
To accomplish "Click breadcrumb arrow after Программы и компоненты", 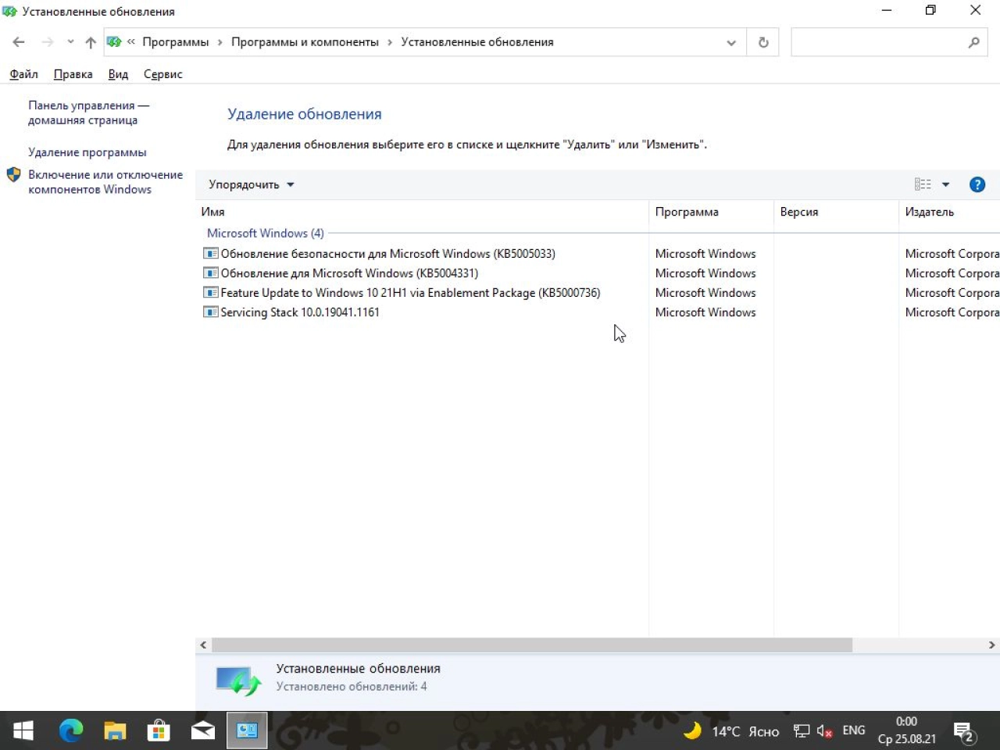I will (x=390, y=42).
